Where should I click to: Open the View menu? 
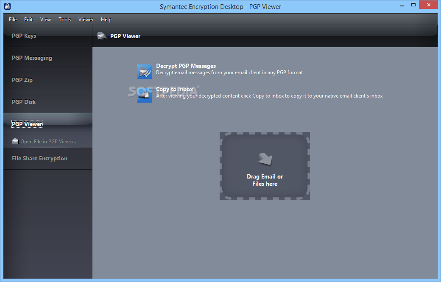click(45, 20)
